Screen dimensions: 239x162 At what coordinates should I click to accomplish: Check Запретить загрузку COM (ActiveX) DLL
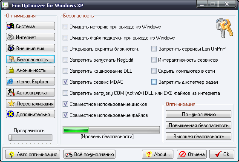(65, 93)
